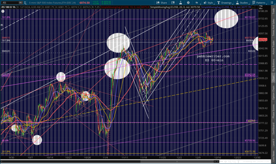Select the crosshair pointer icon
This screenshot has height=164, width=276.
(226, 161)
